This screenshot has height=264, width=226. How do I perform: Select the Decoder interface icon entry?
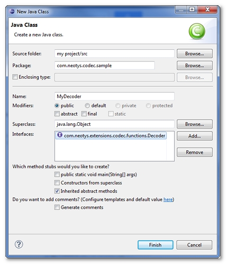click(60, 135)
